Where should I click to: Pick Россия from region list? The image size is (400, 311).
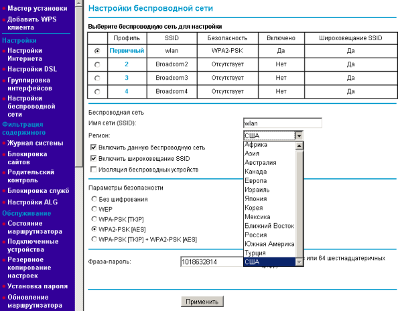(x=269, y=235)
